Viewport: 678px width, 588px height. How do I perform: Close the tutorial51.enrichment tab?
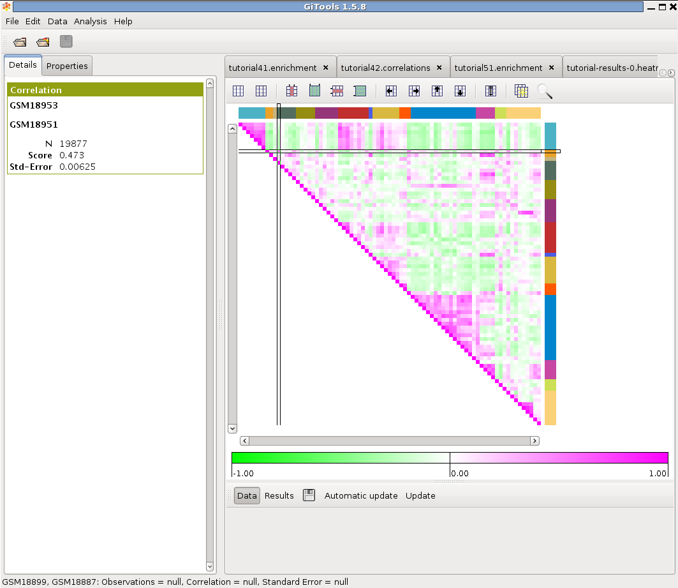[551, 68]
